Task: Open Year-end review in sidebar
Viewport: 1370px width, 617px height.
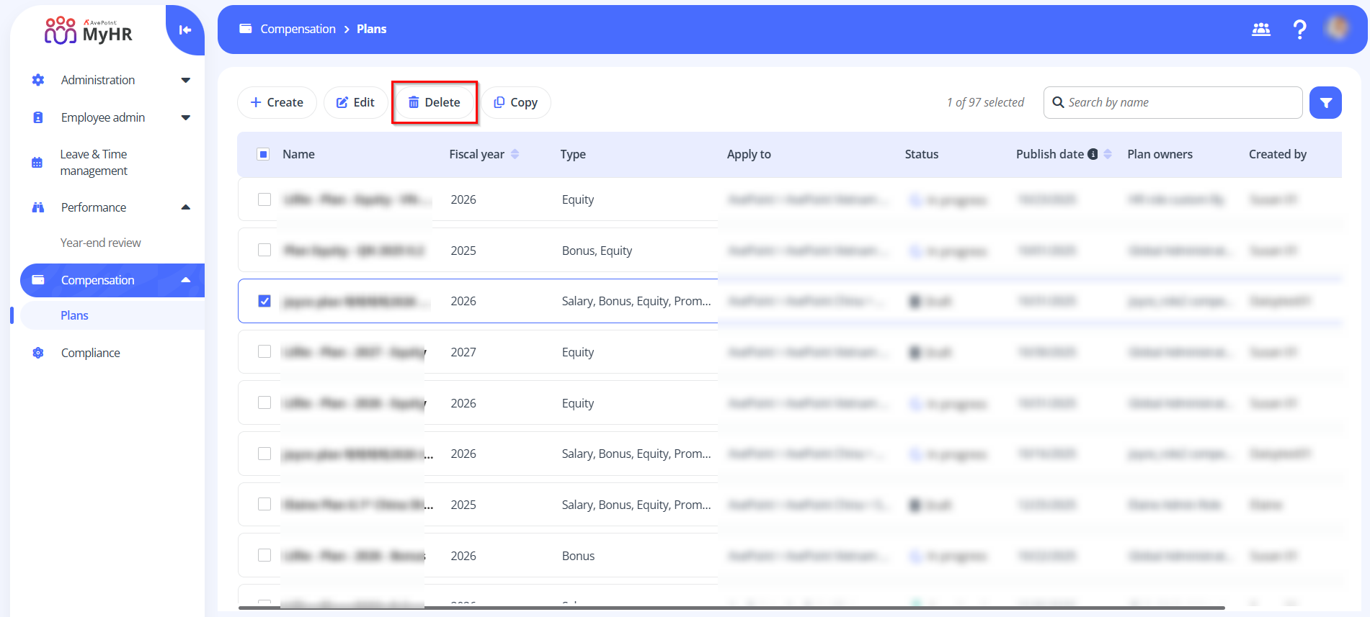Action: 101,243
